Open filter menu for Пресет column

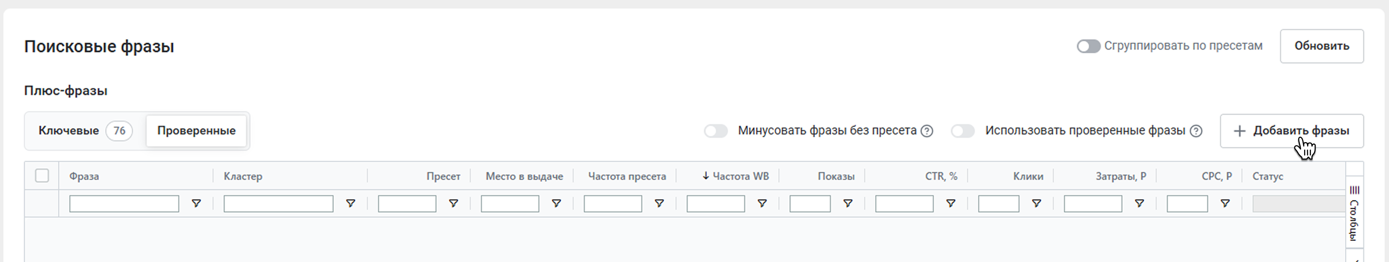tap(454, 203)
